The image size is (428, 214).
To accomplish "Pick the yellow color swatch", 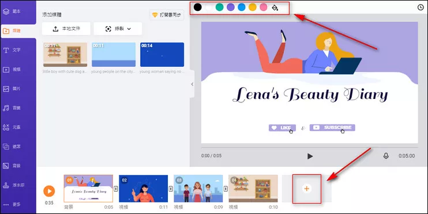I will pos(253,7).
